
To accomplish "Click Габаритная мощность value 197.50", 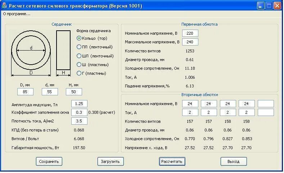I will click(x=79, y=148).
